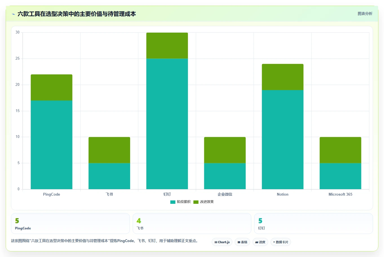
Task: Click the Microsoft 365 teal bar segment
Action: coord(340,176)
